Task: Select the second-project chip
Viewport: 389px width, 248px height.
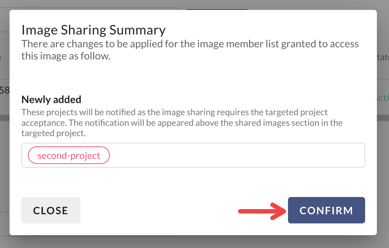Action: pos(69,156)
